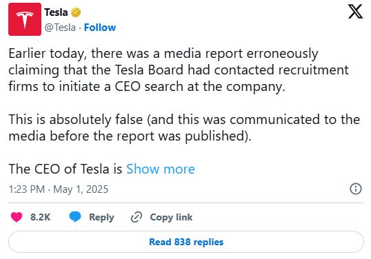The height and width of the screenshot is (259, 371).
Task: Click the May 1, 2025 date text
Action: coord(81,189)
